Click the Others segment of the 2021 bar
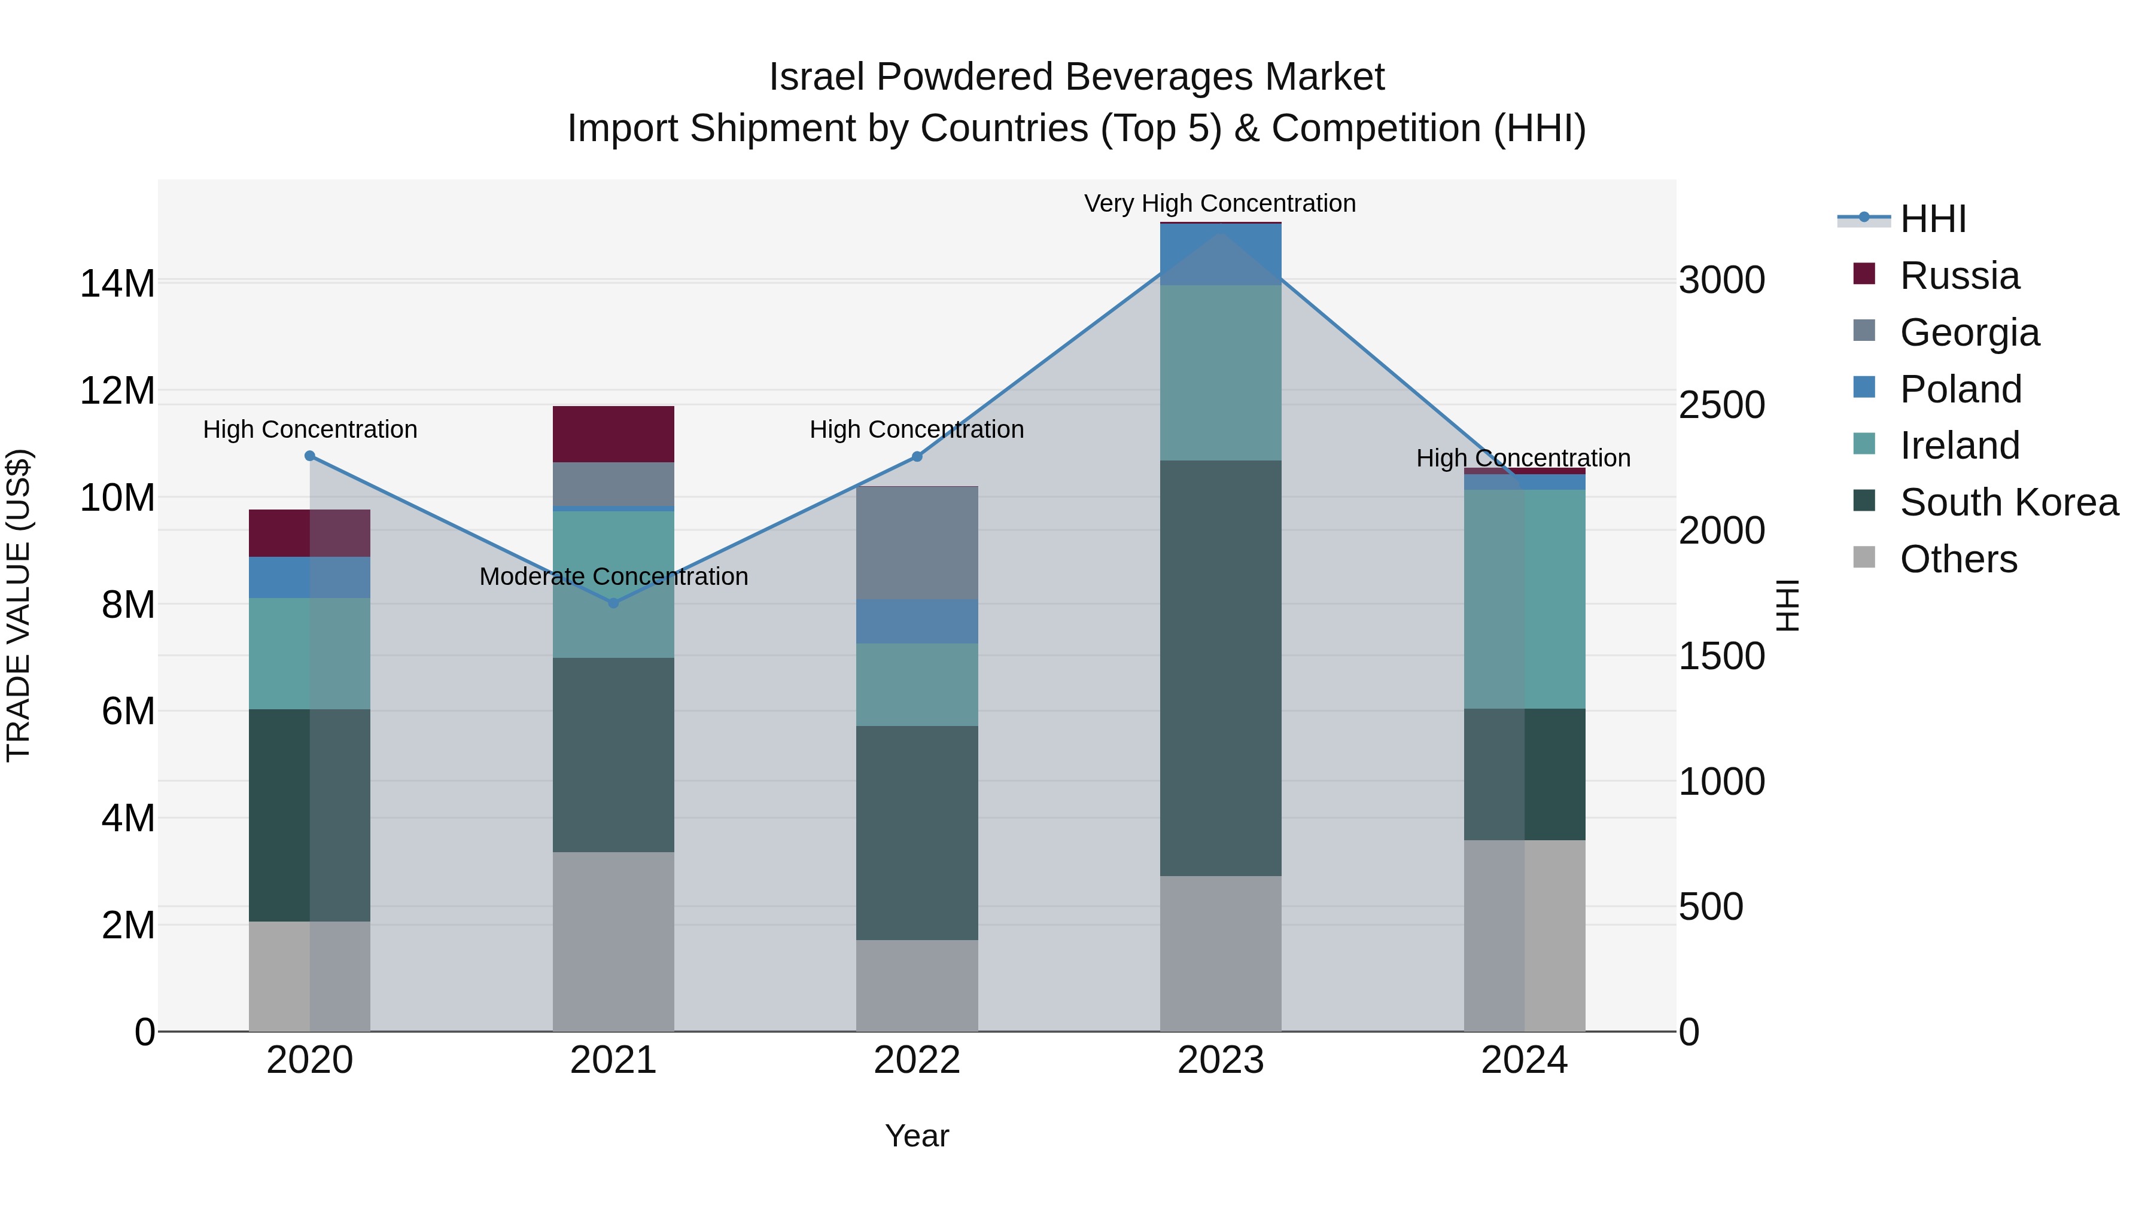The image size is (2154, 1211). (613, 942)
